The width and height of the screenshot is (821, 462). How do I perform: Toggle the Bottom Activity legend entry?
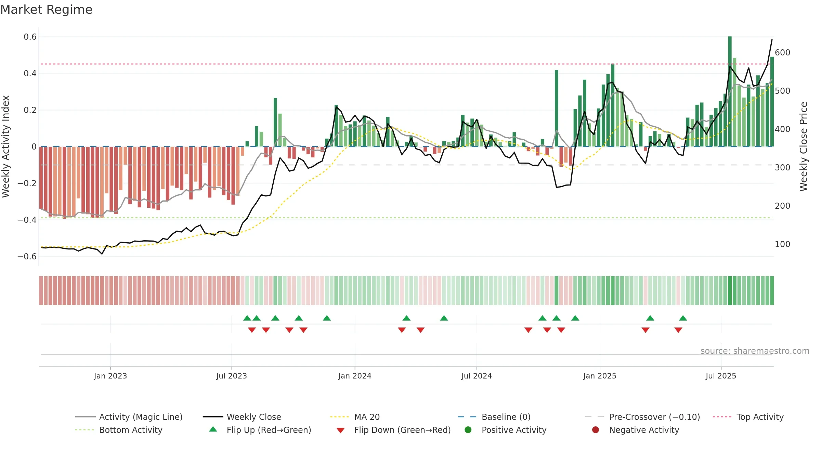click(119, 430)
